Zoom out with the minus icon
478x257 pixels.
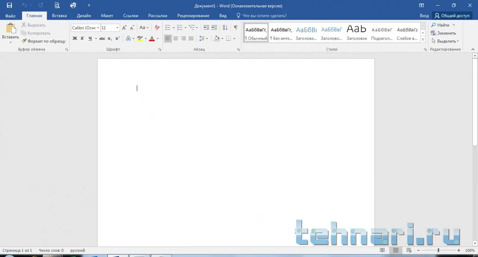click(419, 250)
